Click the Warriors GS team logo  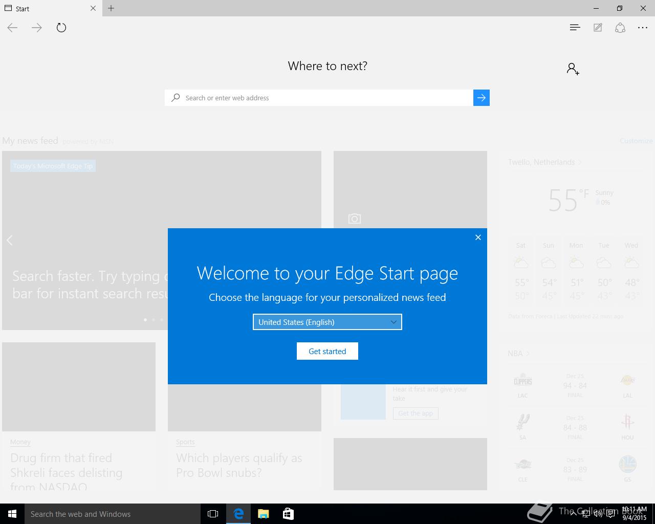627,465
